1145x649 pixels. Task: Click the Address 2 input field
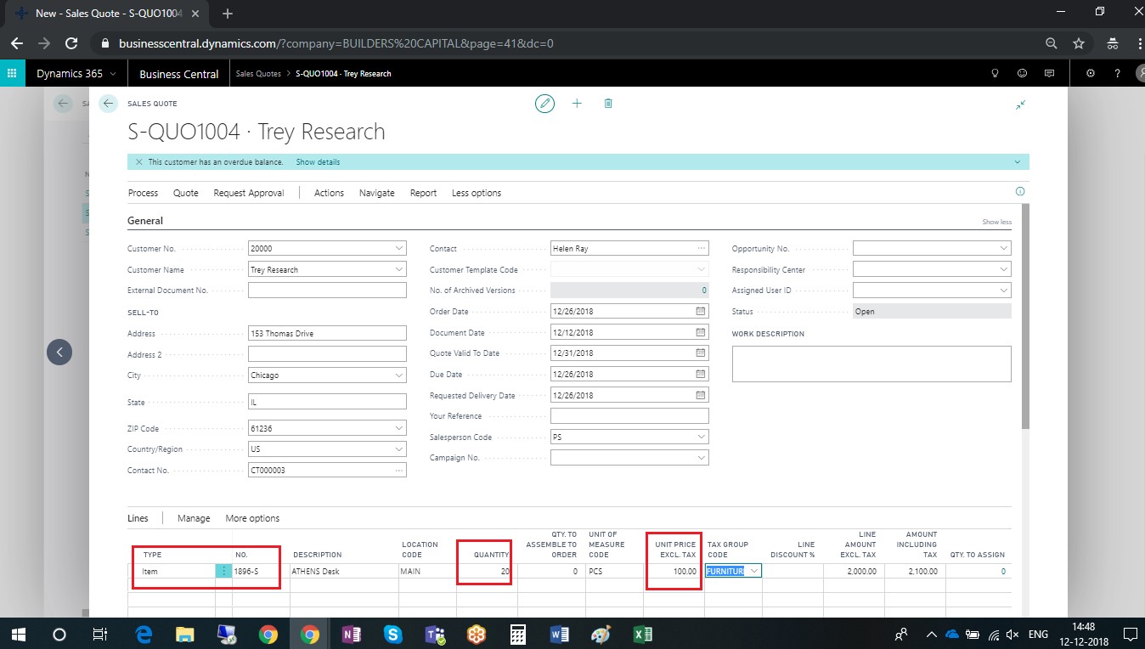[x=328, y=354]
